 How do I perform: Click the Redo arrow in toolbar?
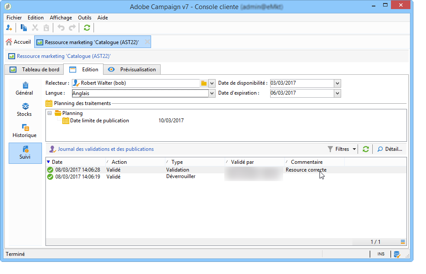(72, 28)
